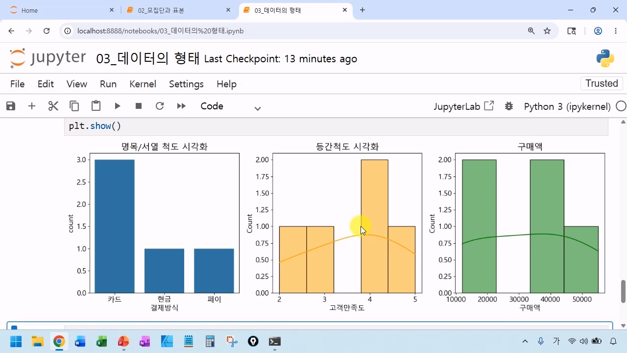
Task: Restart kernel and run all cells
Action: (181, 106)
